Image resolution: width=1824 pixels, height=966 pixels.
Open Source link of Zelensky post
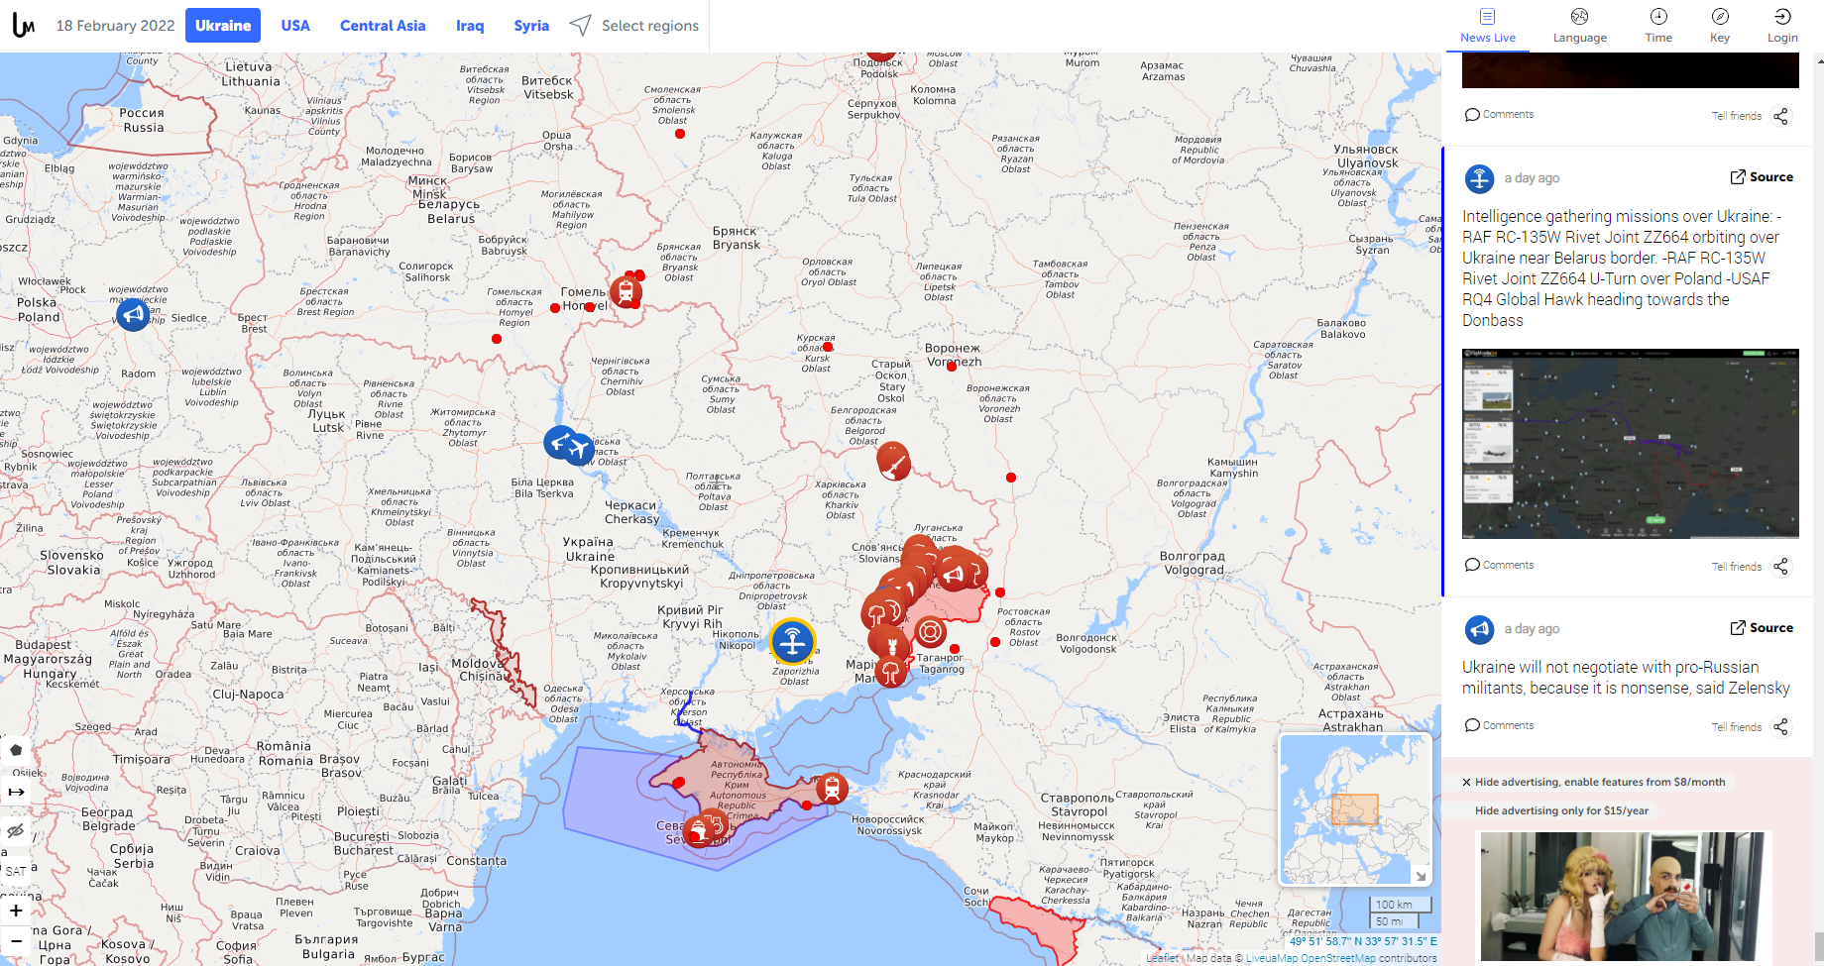pyautogui.click(x=1762, y=628)
